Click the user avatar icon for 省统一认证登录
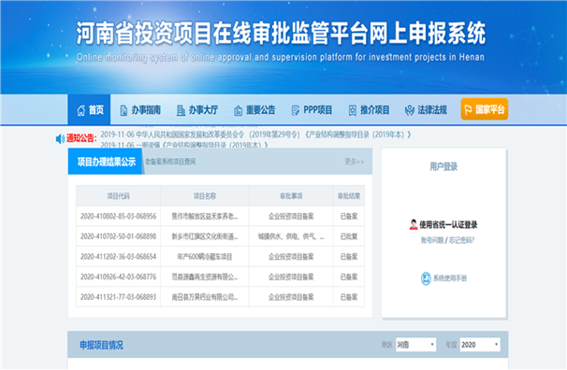Viewport: 567px width, 370px height. coord(414,224)
